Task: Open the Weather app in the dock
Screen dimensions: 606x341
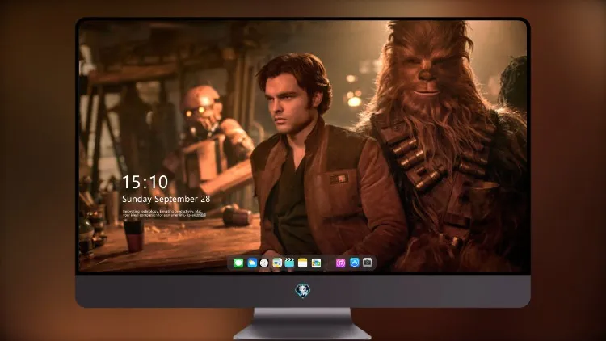Action: [251, 263]
